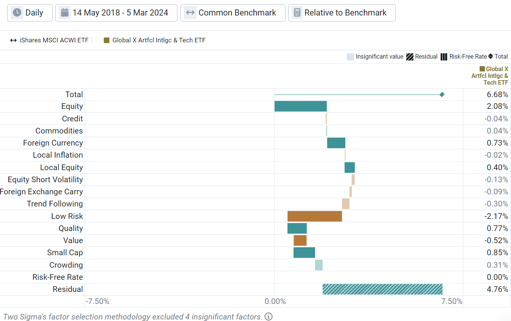Select the Relative to Benchmark mode
The image size is (511, 321).
point(342,12)
